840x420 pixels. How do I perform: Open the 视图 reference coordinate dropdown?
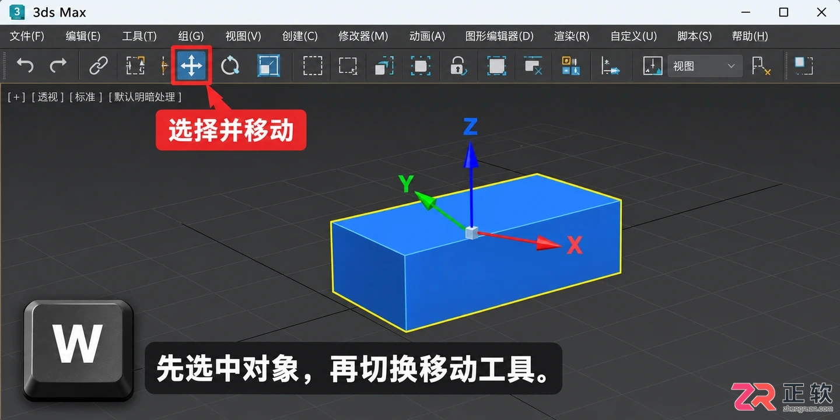coord(705,66)
